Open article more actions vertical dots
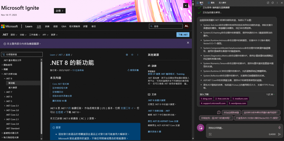 coord(138,55)
